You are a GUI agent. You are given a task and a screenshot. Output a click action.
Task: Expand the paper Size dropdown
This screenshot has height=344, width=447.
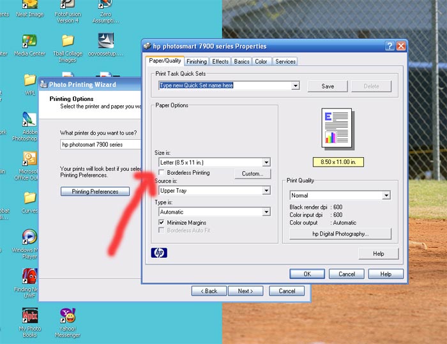[266, 163]
